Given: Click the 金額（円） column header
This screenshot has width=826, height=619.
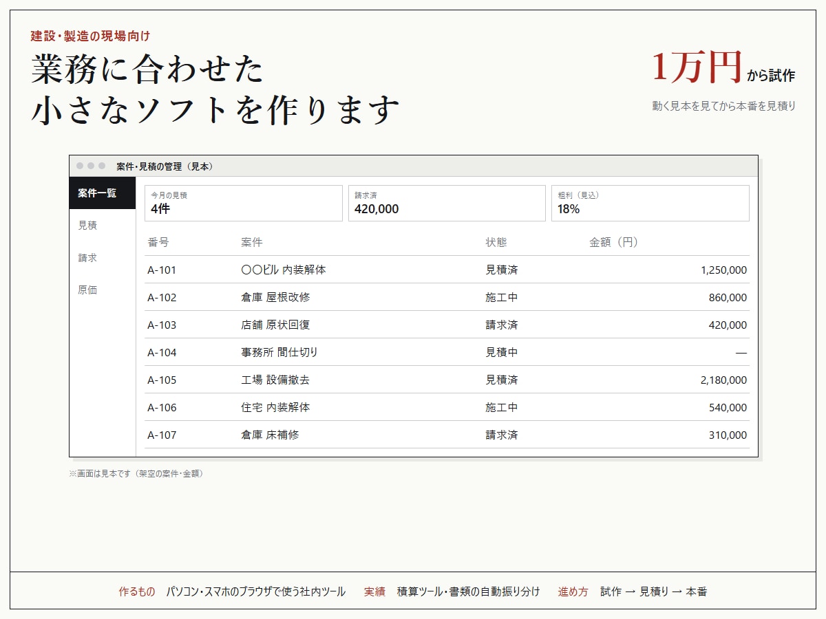Looking at the screenshot, I should (614, 242).
